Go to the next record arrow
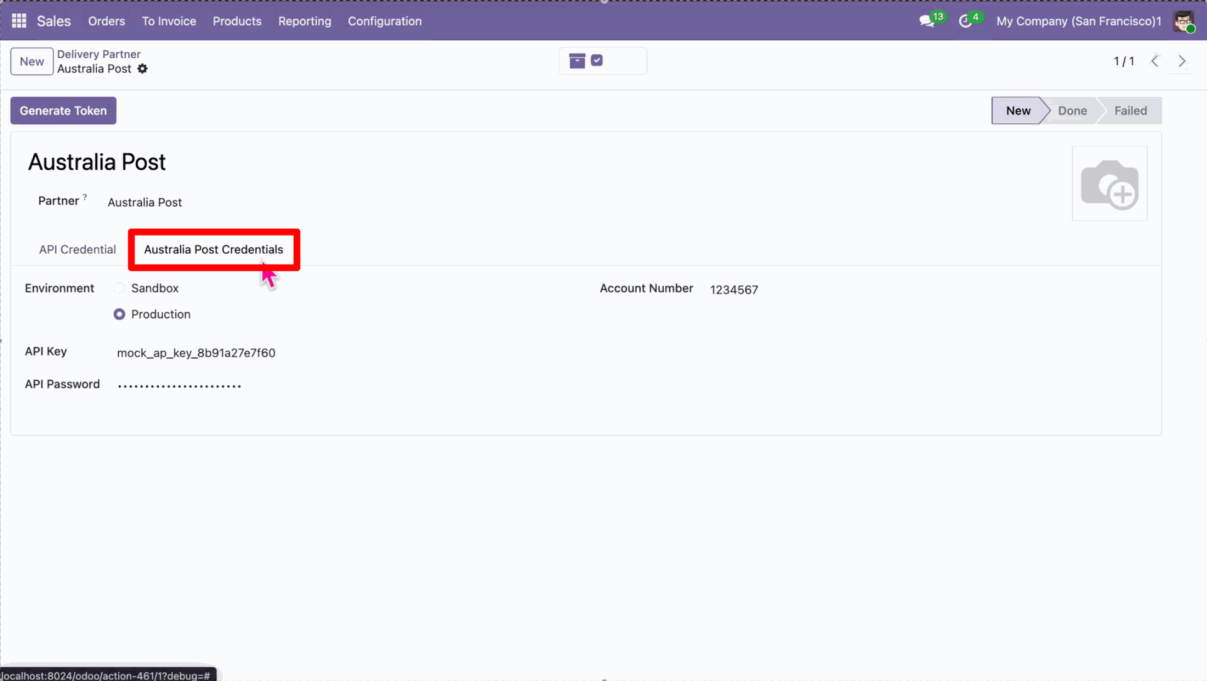1207x681 pixels. tap(1182, 61)
